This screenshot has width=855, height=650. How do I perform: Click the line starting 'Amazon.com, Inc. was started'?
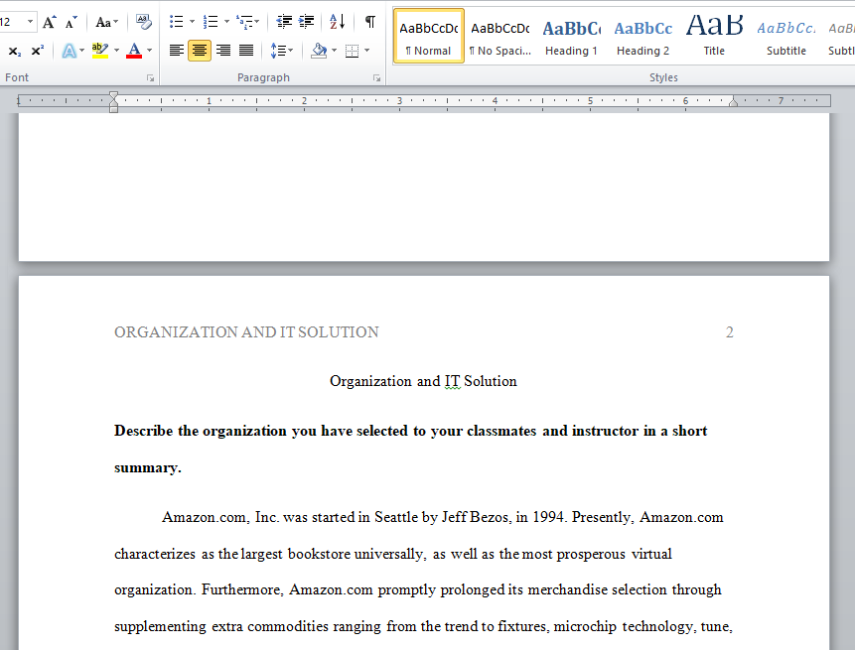(x=443, y=517)
